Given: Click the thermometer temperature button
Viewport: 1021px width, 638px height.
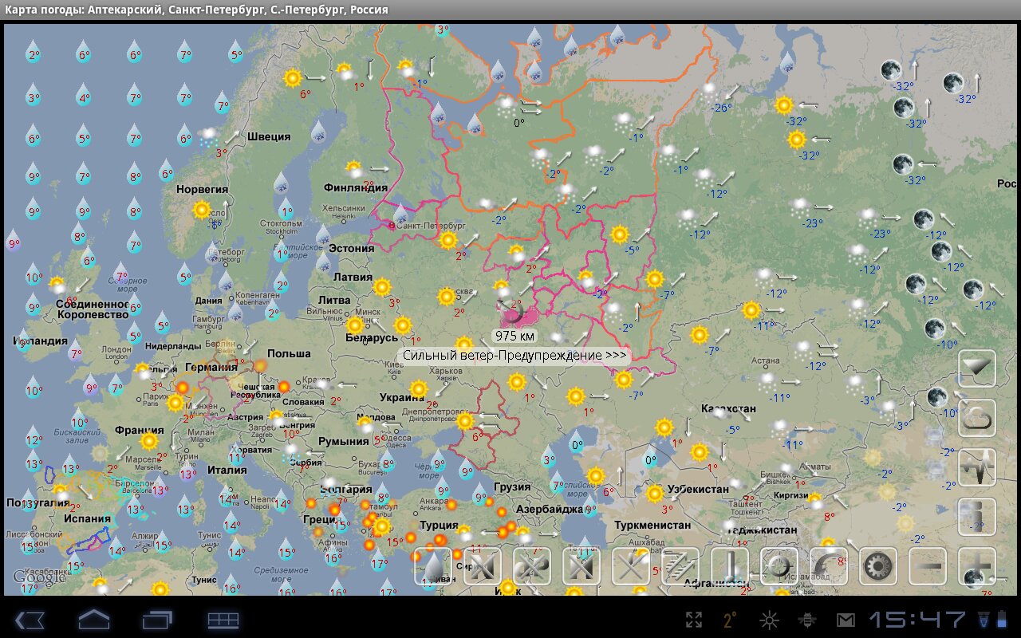Looking at the screenshot, I should 730,567.
